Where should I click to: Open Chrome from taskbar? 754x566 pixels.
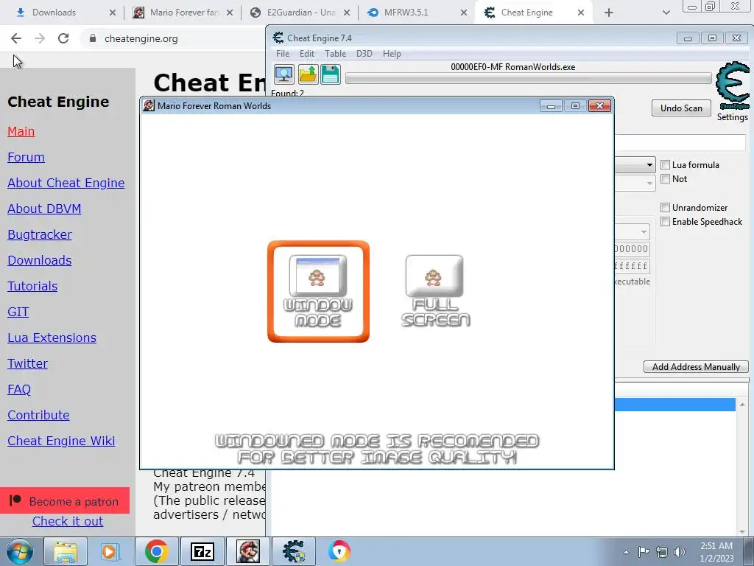[156, 551]
